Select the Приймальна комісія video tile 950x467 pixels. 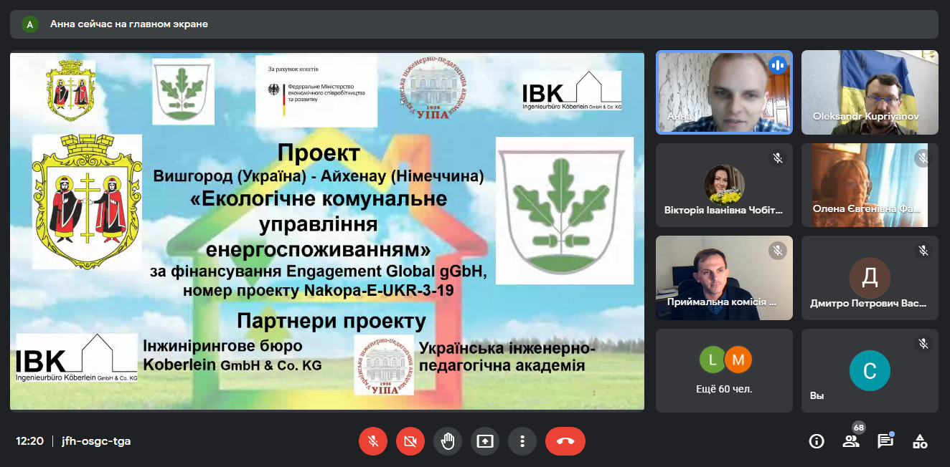click(x=724, y=278)
